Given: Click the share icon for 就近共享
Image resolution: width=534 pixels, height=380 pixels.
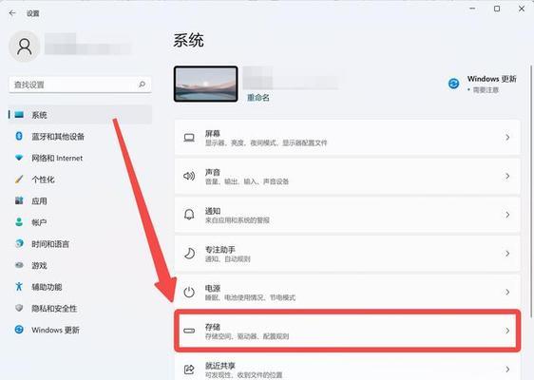Looking at the screenshot, I should click(x=189, y=370).
